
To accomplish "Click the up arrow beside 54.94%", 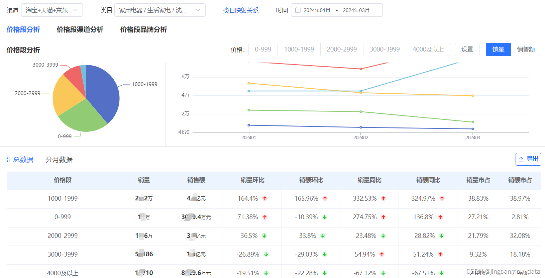I will tap(382, 254).
